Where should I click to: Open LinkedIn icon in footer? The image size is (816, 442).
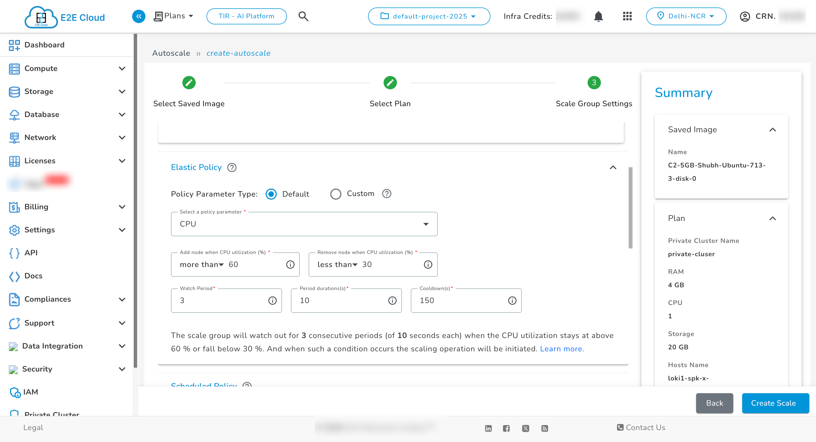[488, 428]
